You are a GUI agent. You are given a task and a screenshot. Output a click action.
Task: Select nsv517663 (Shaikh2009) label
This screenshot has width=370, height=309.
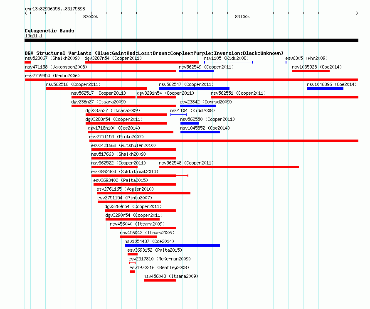[119, 154]
